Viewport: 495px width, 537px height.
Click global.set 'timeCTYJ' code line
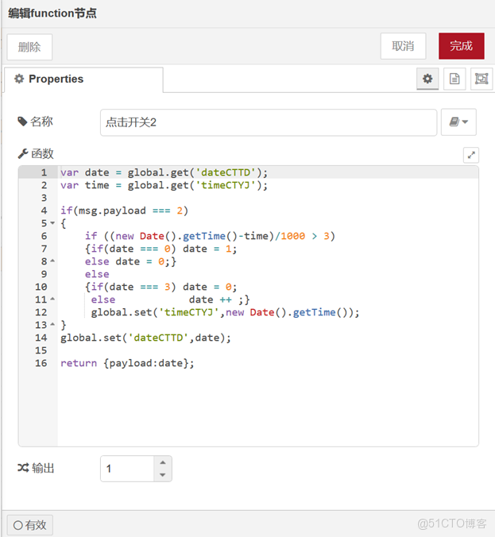(x=225, y=312)
